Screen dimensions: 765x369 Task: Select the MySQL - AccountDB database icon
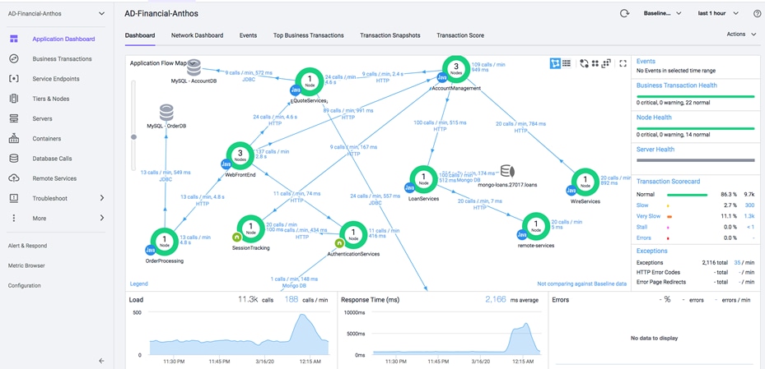point(194,68)
